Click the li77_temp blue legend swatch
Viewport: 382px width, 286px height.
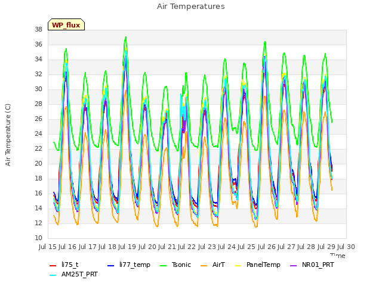pyautogui.click(x=110, y=266)
